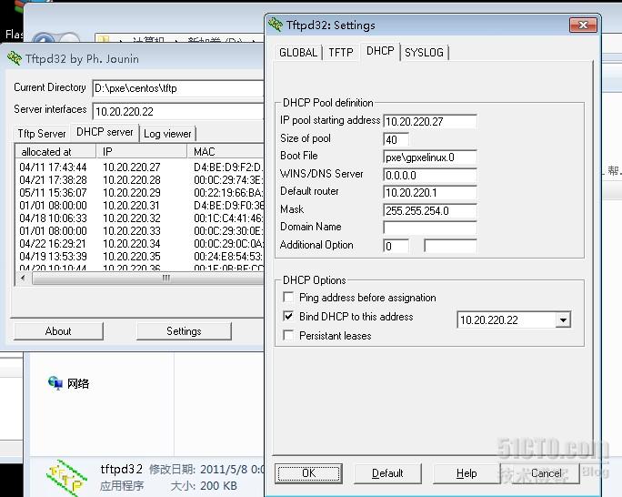Viewport: 622px width, 497px height.
Task: Click the Current Directory field
Action: [x=178, y=88]
